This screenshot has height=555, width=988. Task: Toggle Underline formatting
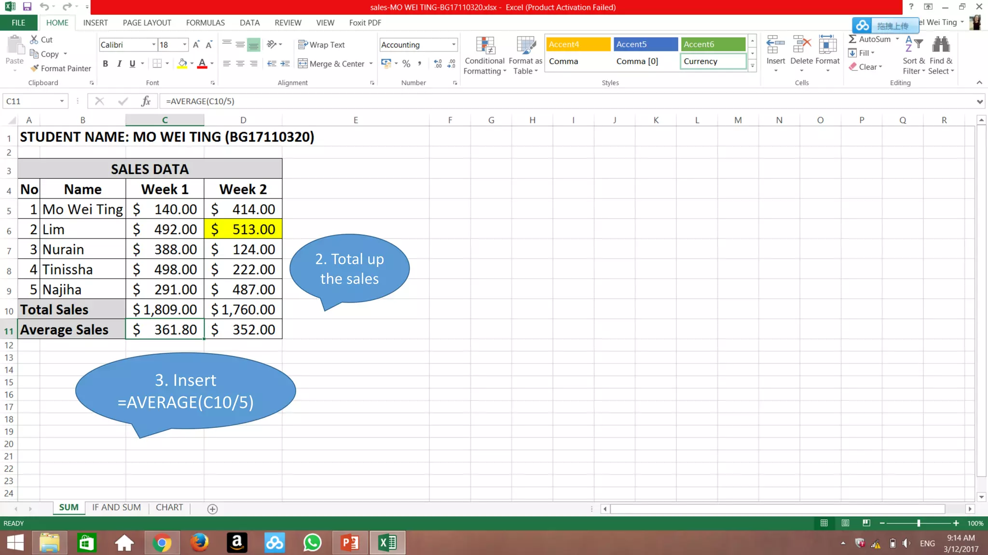(132, 64)
